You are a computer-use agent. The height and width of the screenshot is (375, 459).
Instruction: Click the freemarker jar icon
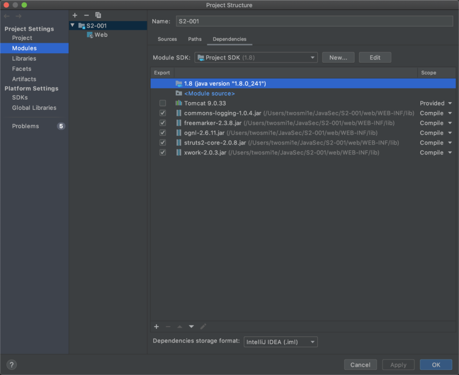coord(178,123)
